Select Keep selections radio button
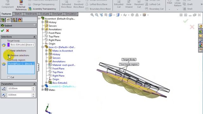 [9, 51]
